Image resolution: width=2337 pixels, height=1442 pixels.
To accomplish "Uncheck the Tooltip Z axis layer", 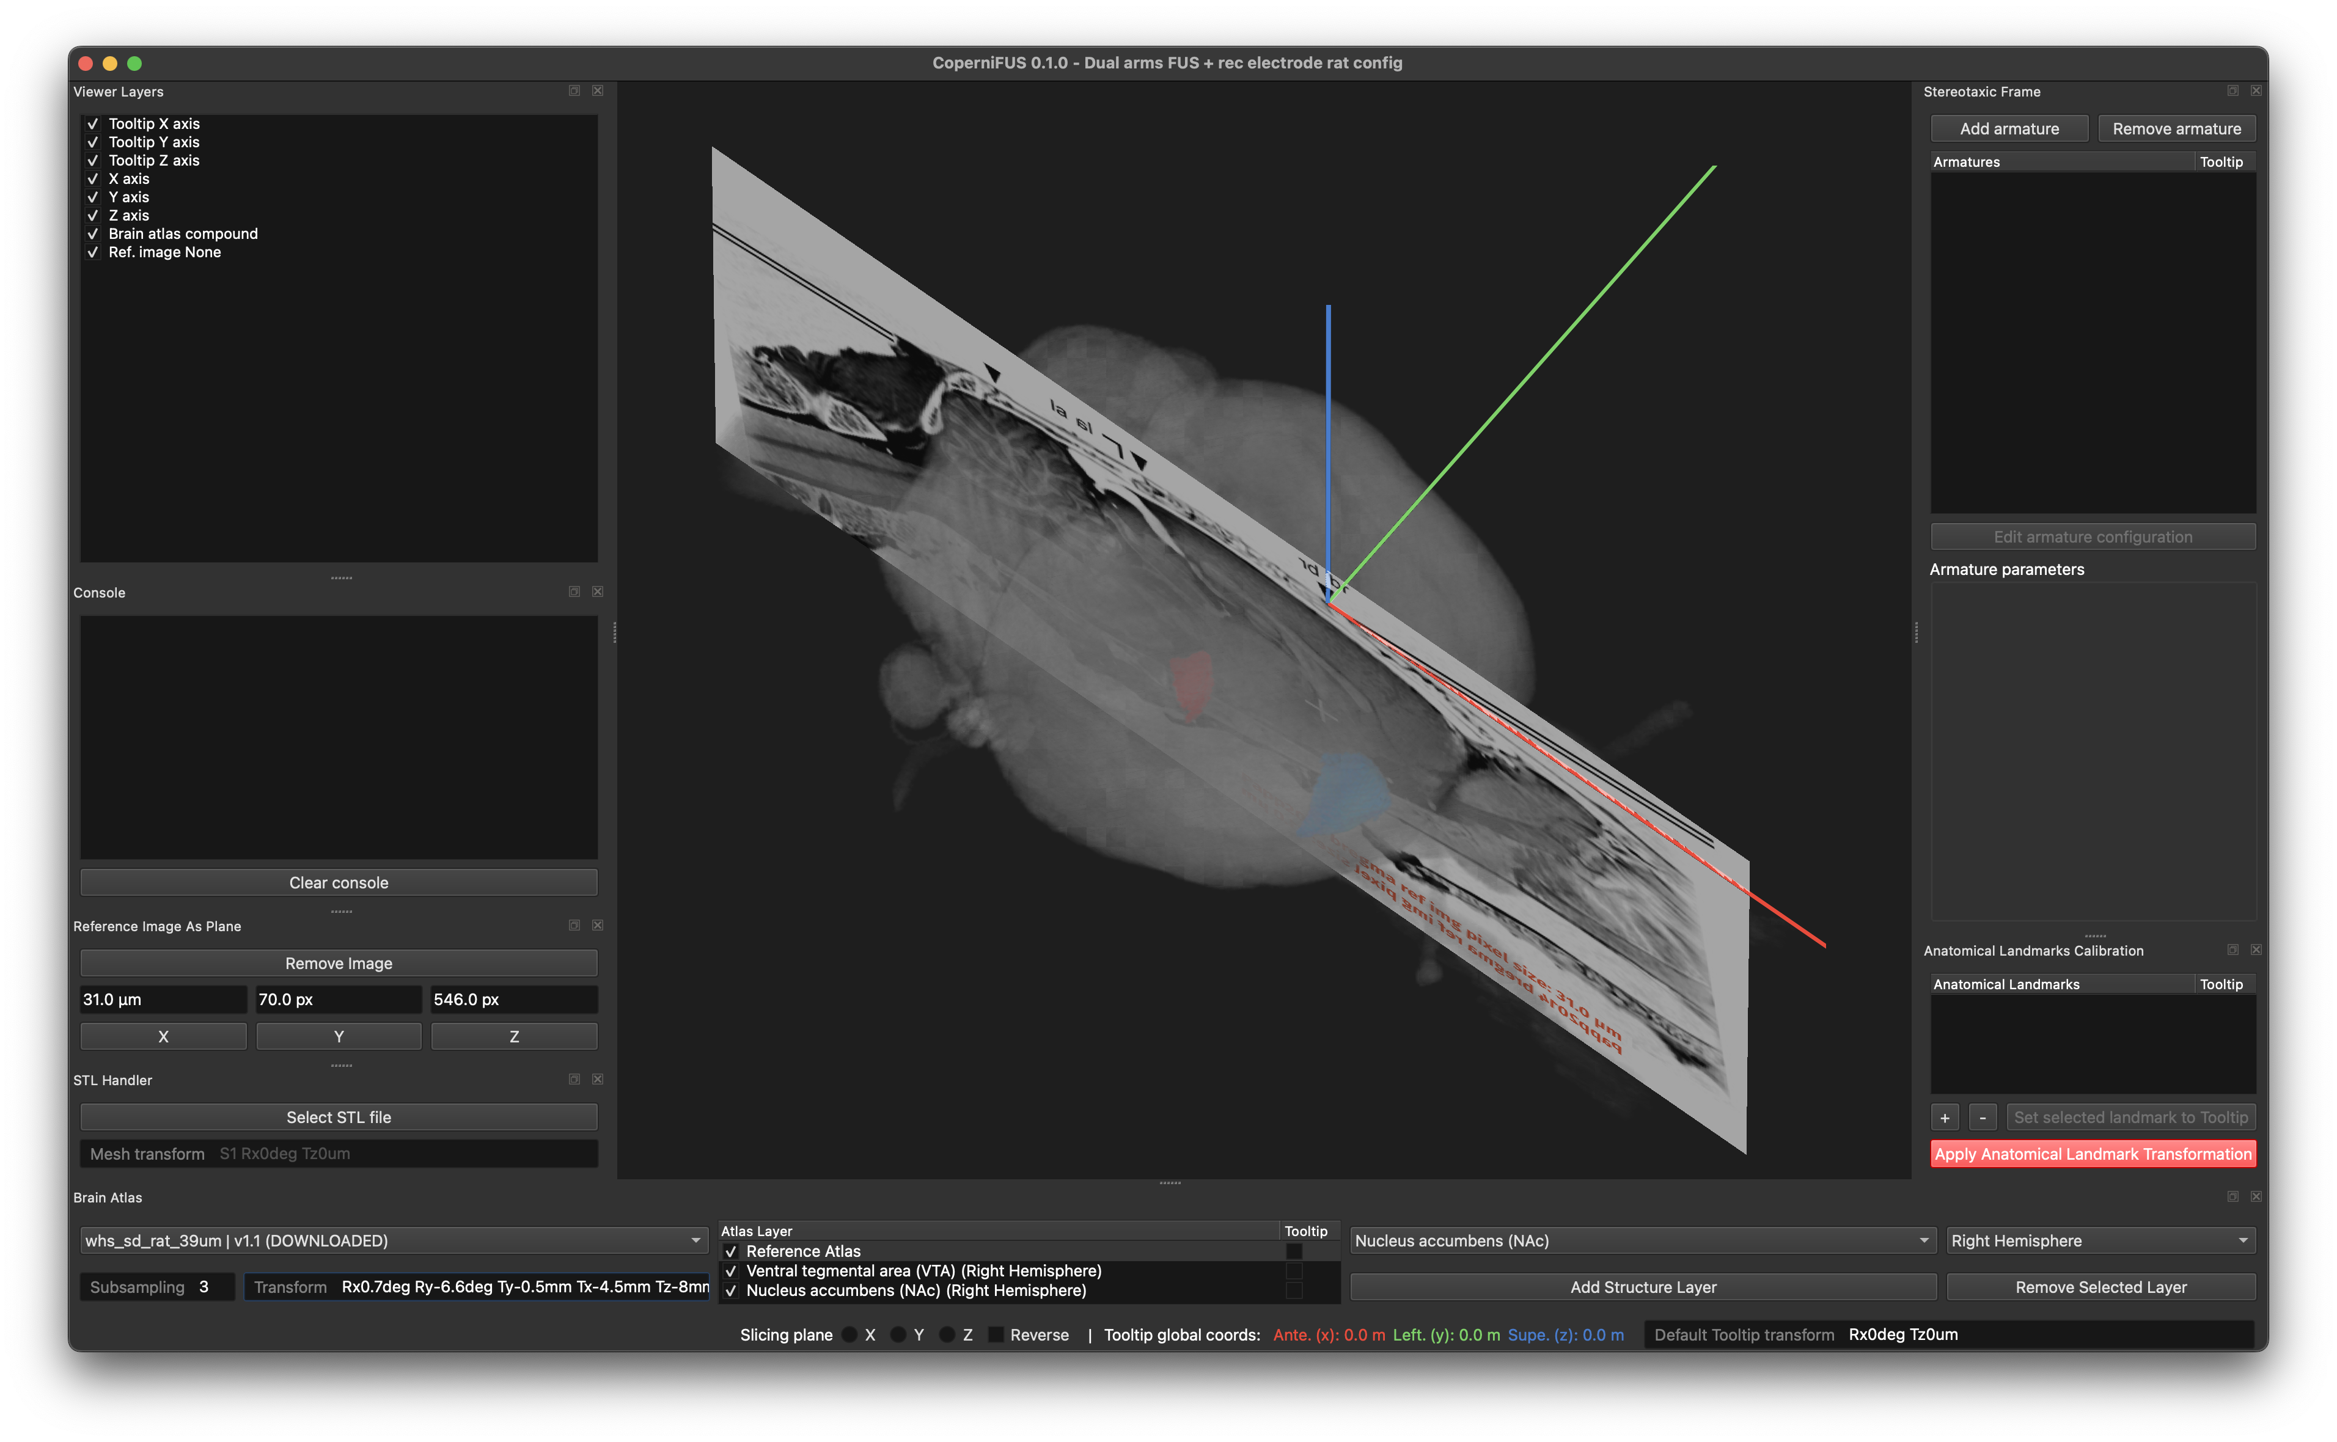I will pyautogui.click(x=92, y=160).
